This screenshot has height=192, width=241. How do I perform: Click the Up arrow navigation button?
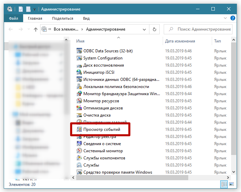[x=36, y=30]
